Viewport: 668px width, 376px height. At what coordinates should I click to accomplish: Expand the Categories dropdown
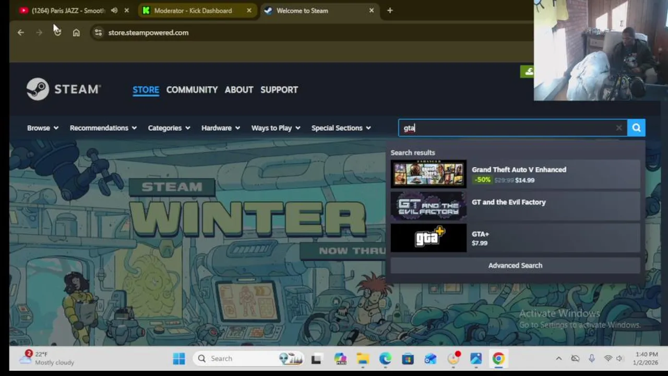click(x=169, y=128)
